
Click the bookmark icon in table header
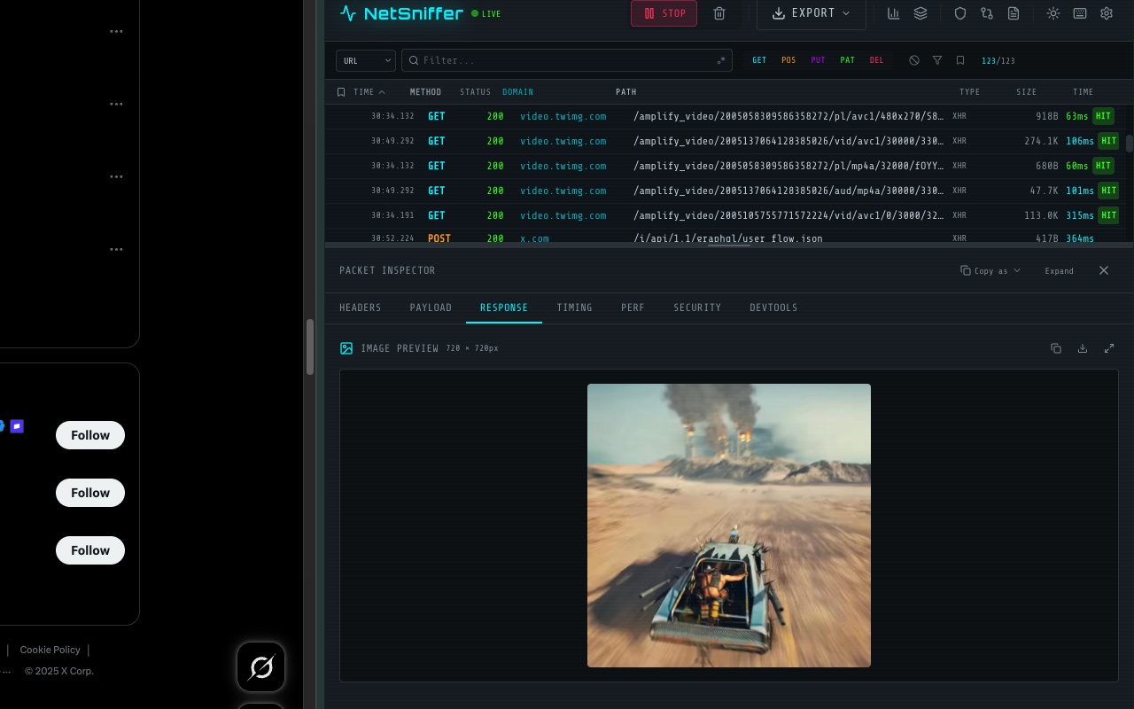click(x=341, y=92)
